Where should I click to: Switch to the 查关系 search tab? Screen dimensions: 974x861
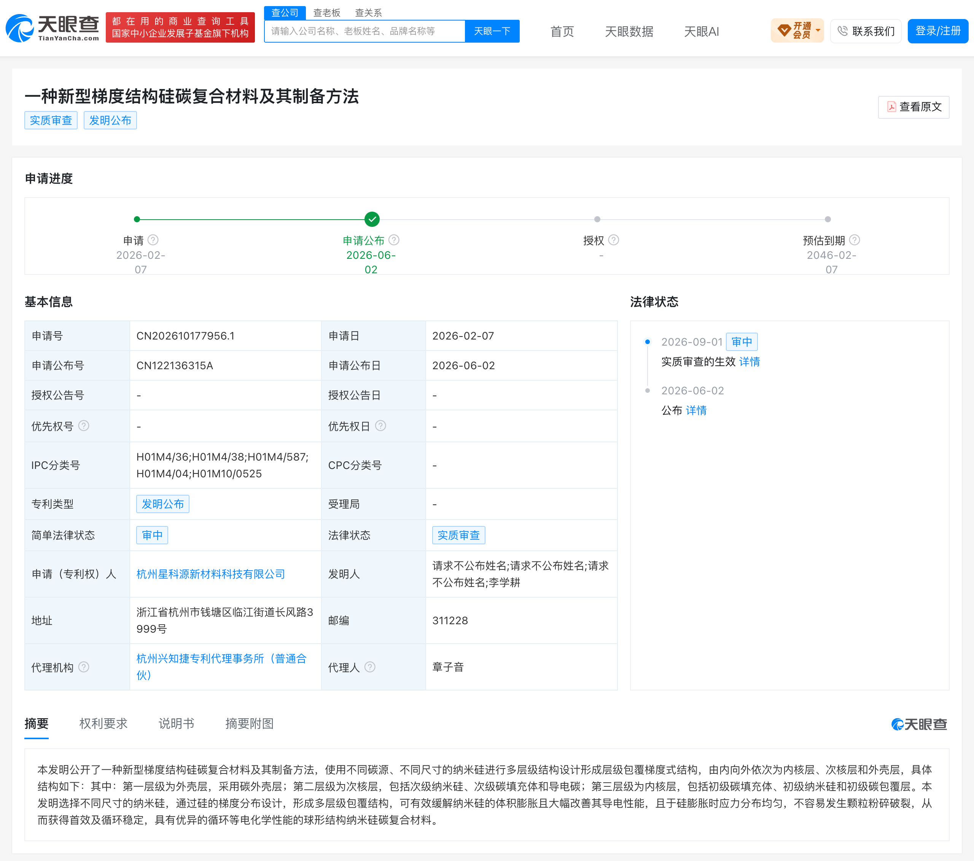point(369,13)
